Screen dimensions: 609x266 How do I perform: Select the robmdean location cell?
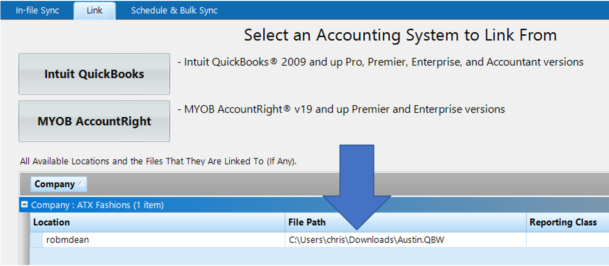click(x=164, y=240)
